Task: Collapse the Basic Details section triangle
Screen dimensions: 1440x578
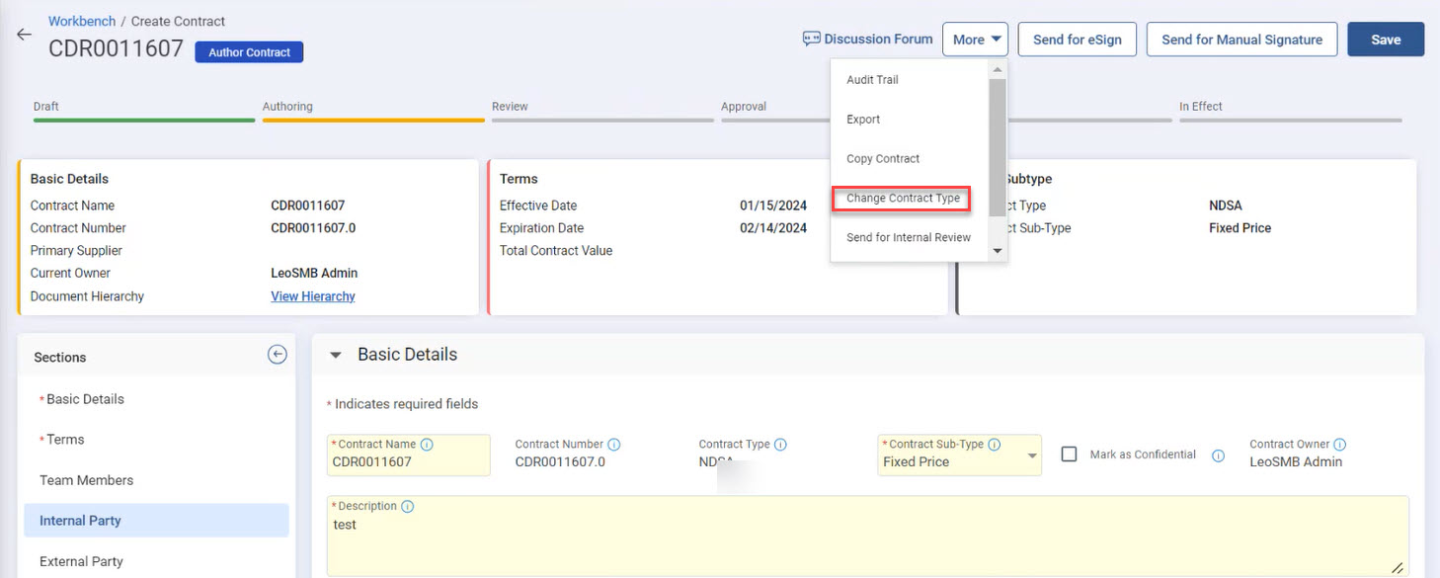Action: pos(336,355)
